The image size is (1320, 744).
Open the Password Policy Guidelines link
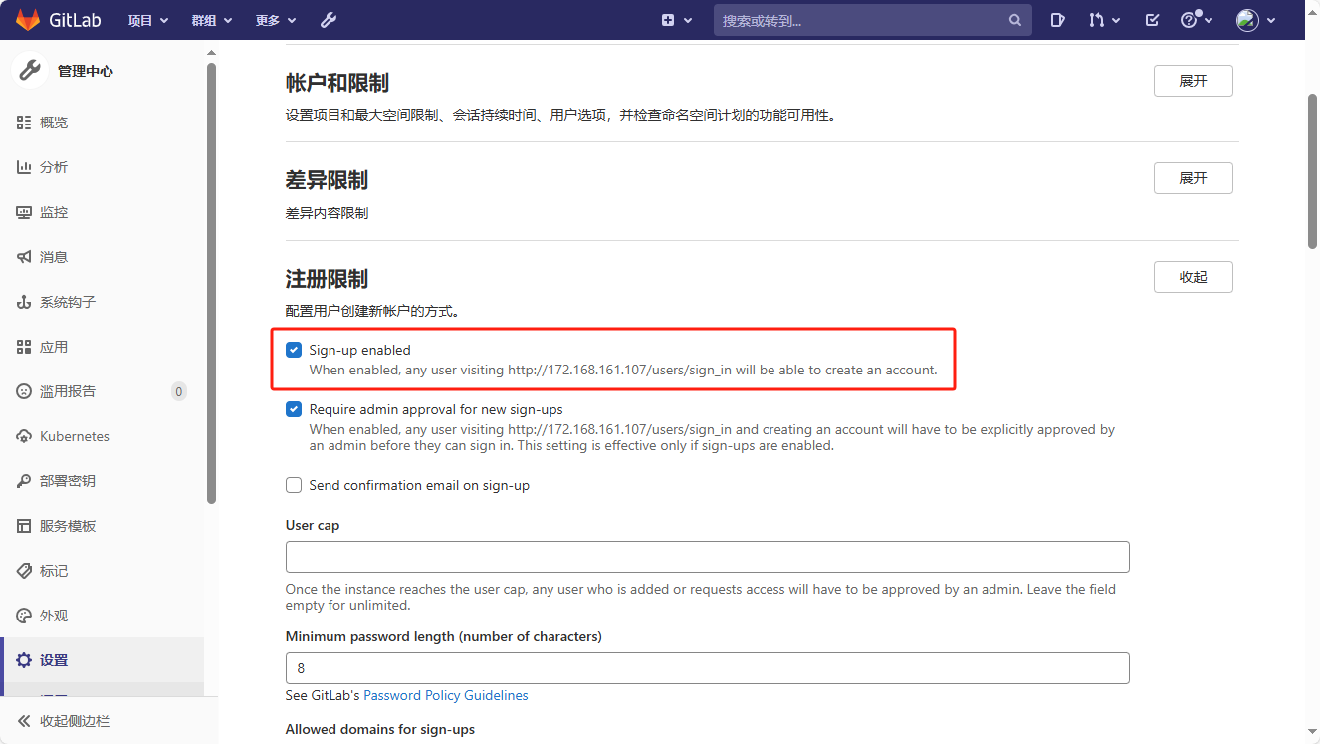(x=445, y=695)
